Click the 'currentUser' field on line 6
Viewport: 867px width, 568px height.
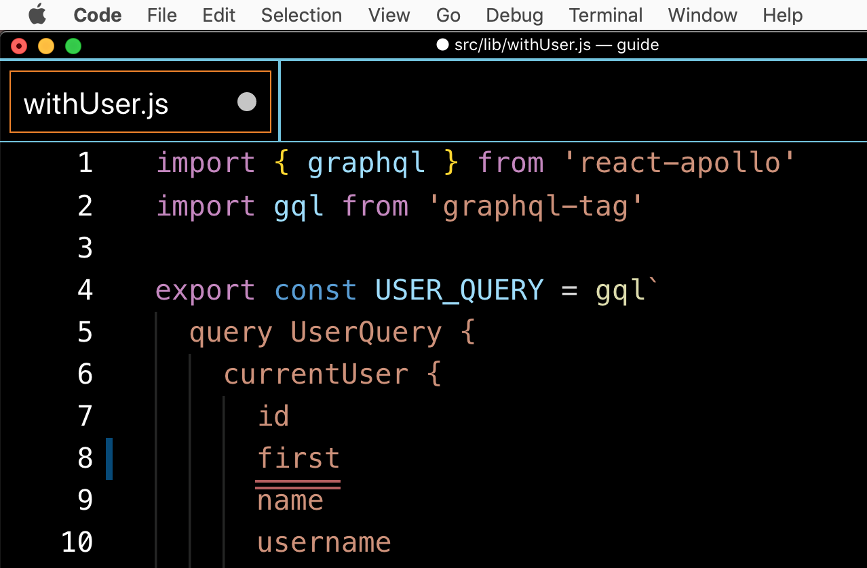[316, 374]
